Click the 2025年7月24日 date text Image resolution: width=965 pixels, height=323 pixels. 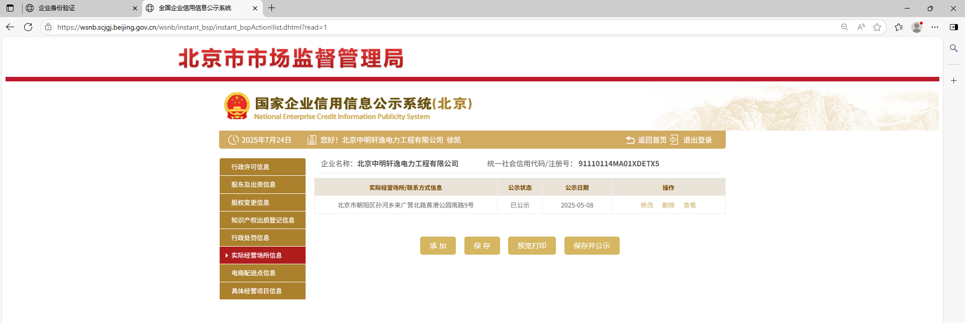pos(266,140)
